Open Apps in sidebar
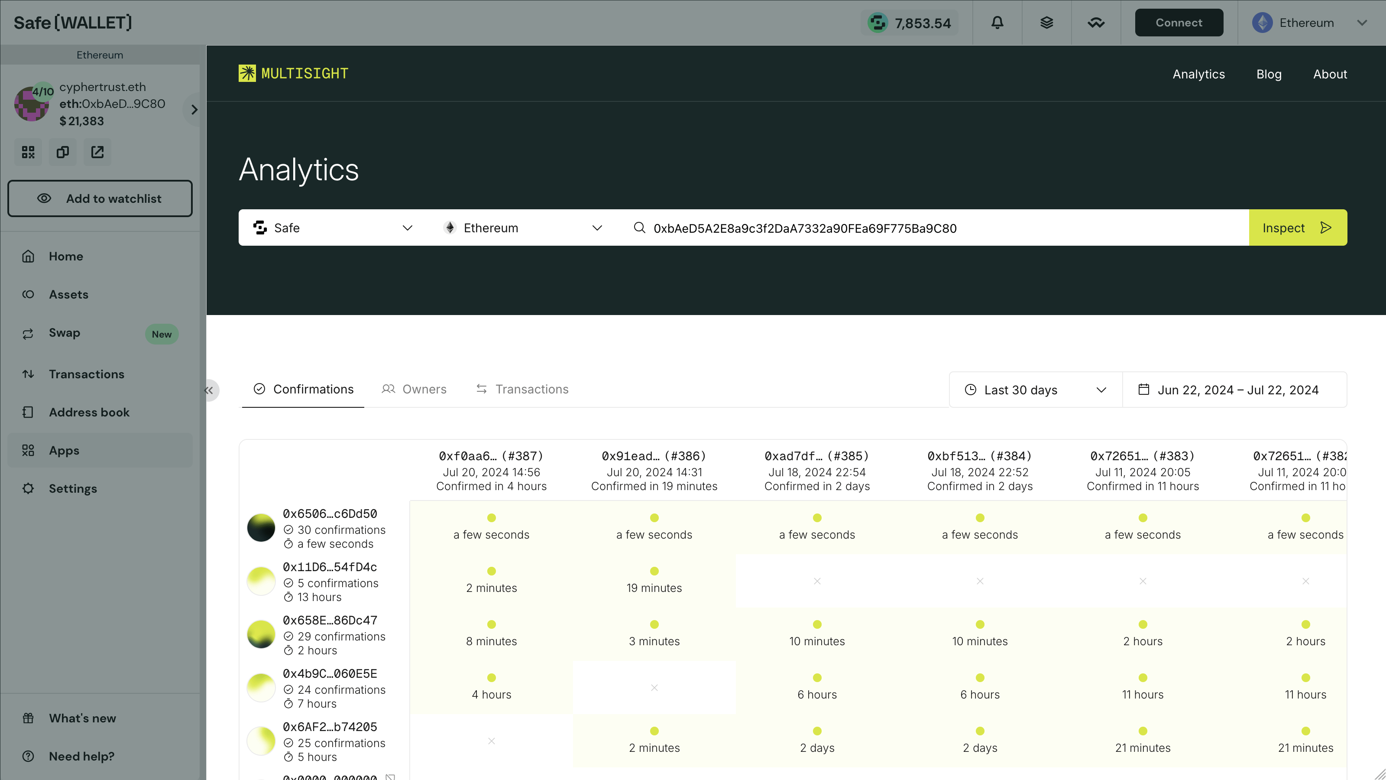 100,451
